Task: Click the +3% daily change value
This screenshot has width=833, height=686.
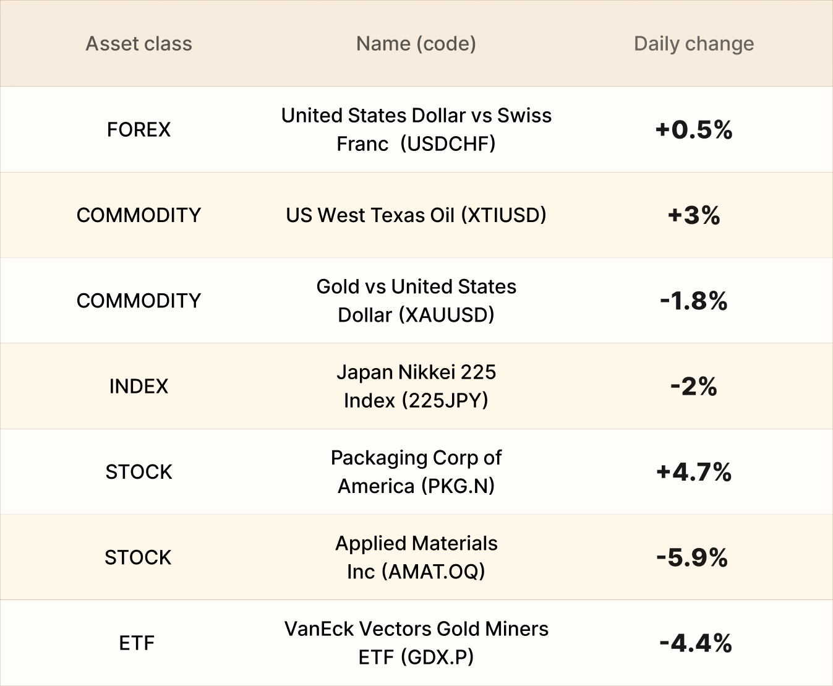Action: tap(694, 215)
